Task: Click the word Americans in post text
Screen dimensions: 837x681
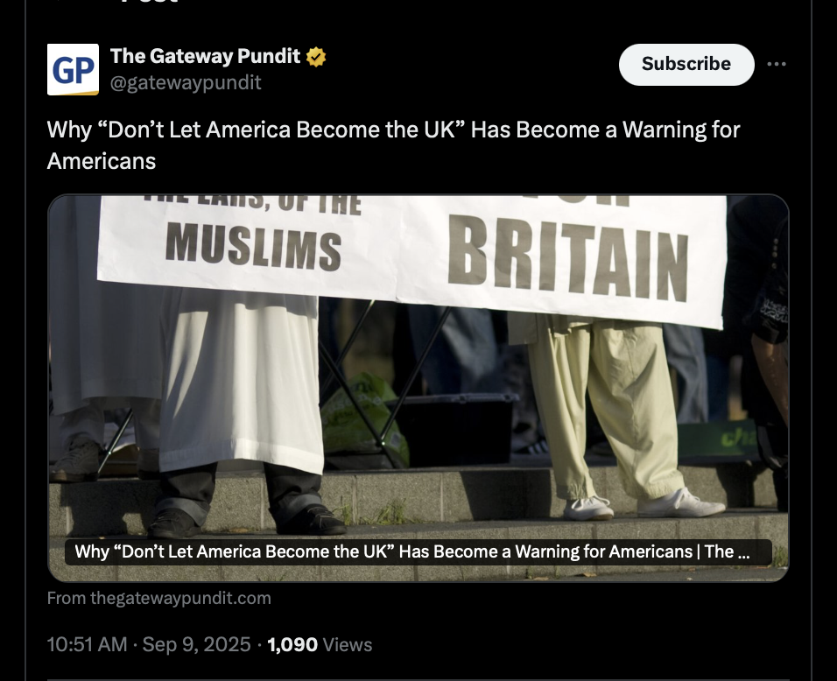Action: tap(102, 161)
